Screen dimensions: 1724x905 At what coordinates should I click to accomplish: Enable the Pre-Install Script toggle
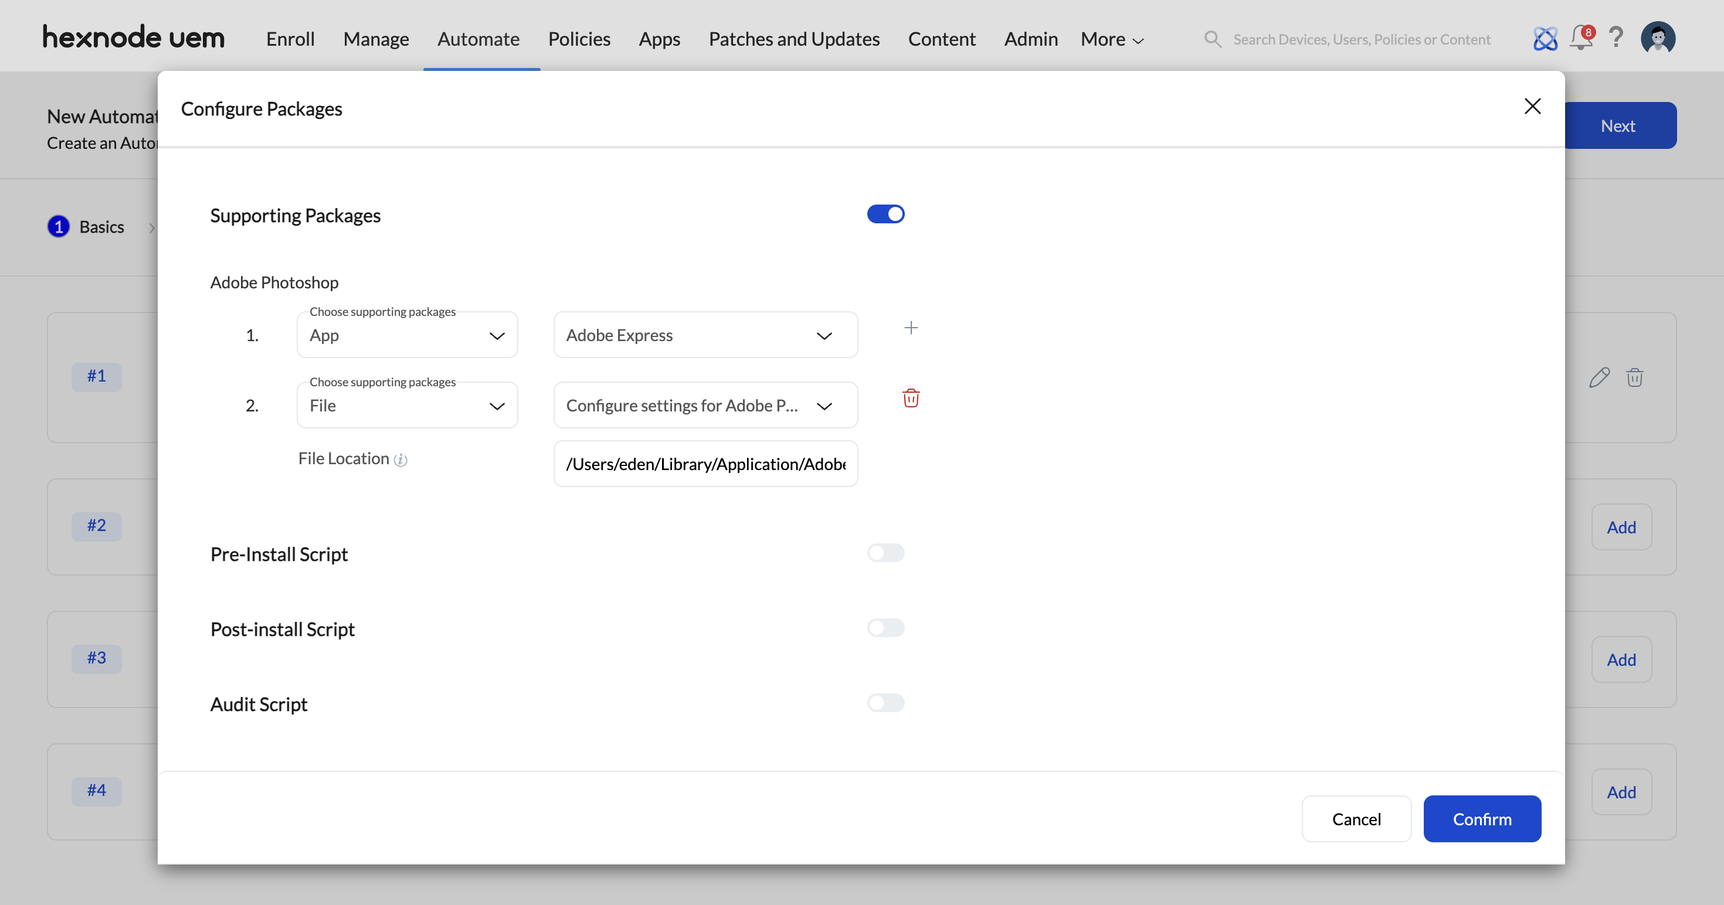(x=885, y=553)
